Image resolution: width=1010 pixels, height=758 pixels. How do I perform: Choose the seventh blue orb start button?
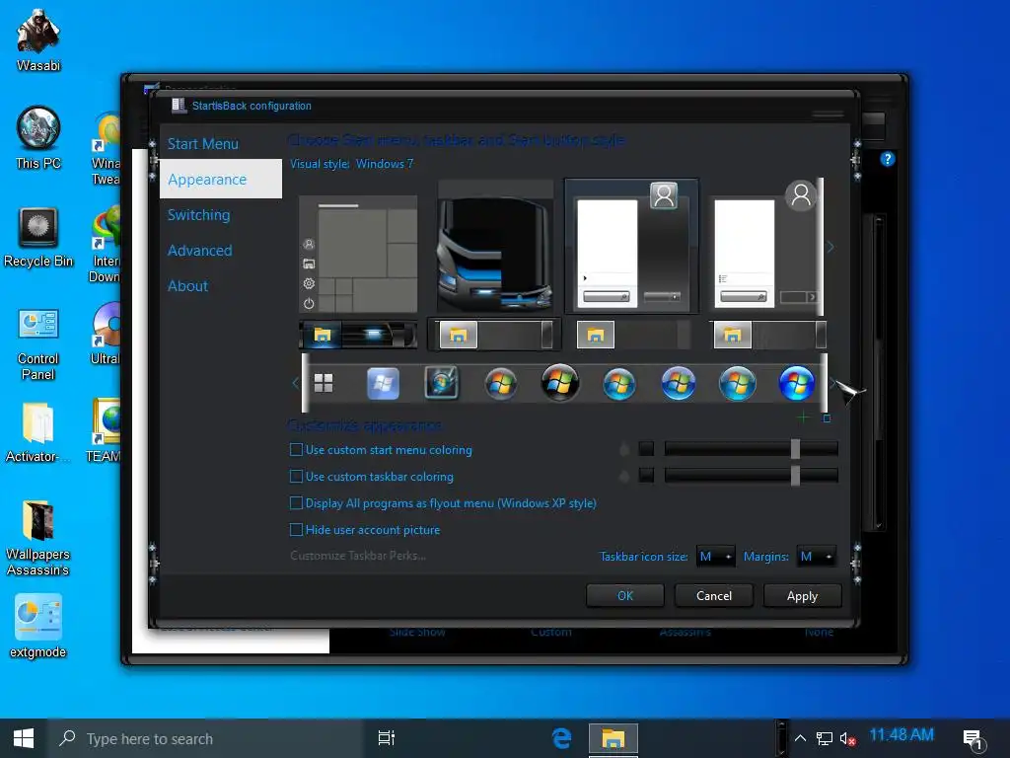[679, 383]
